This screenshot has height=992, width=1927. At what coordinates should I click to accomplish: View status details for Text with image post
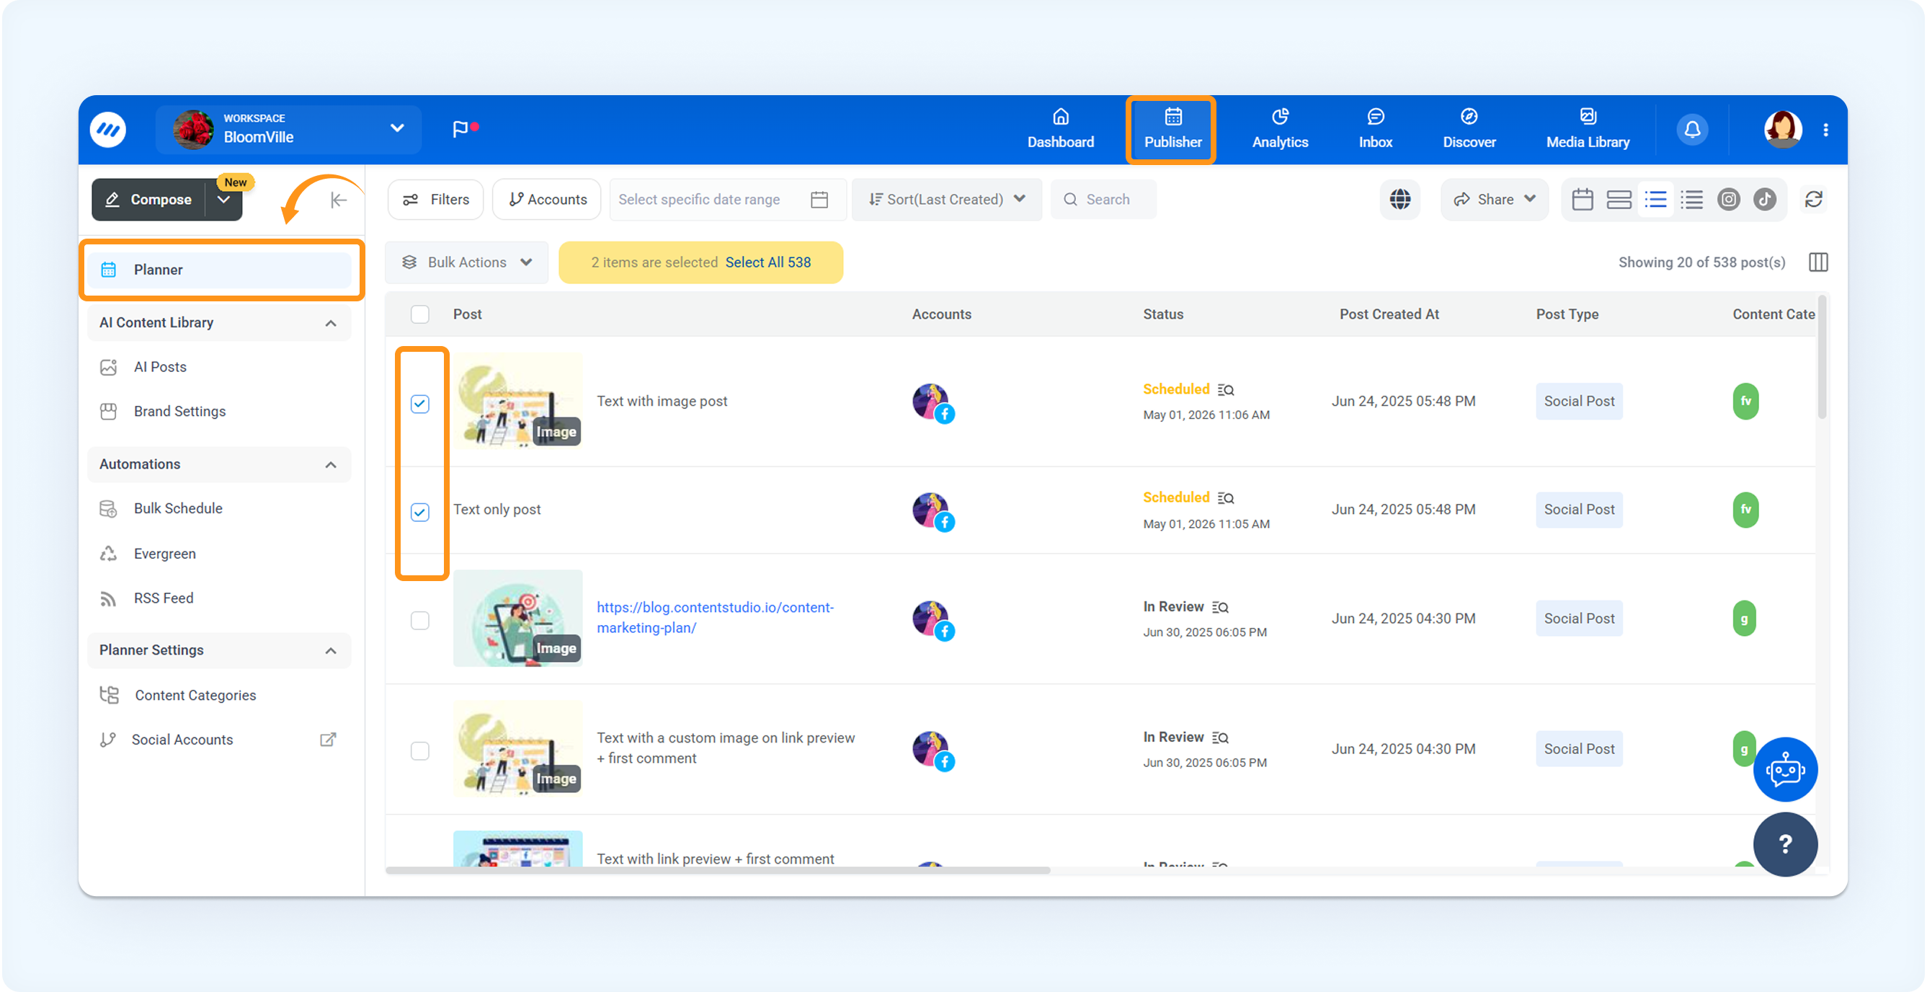(x=1225, y=390)
